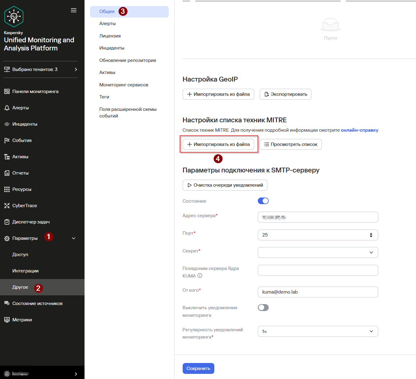The image size is (416, 379).
Task: Click GeoIP Импортировать из файла button
Action: tap(218, 94)
